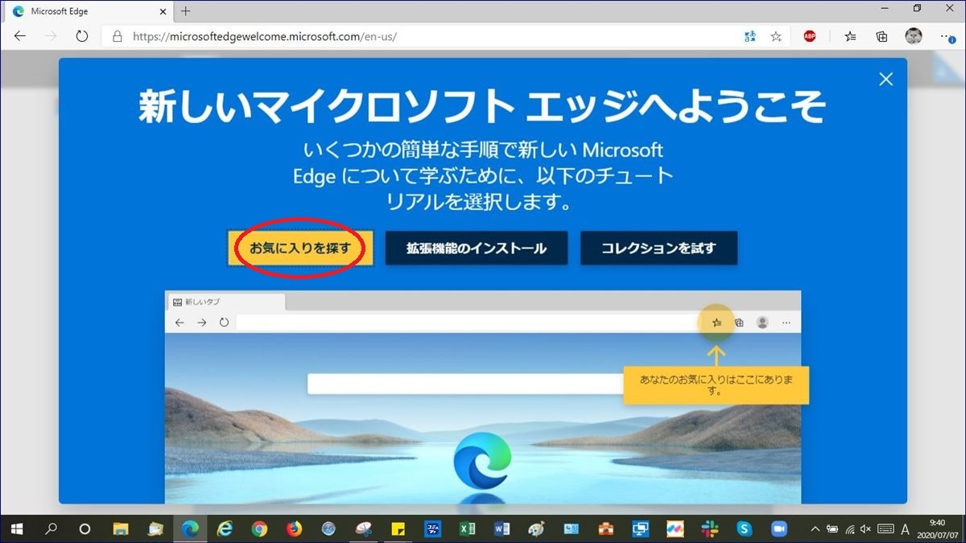Open Skype from taskbar
Viewport: 966px width, 543px height.
[744, 529]
